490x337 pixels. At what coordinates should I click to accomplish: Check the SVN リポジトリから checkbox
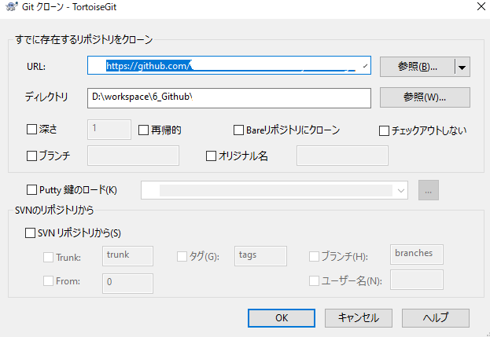pyautogui.click(x=31, y=233)
